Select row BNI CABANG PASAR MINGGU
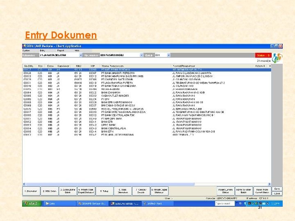 [147, 106]
